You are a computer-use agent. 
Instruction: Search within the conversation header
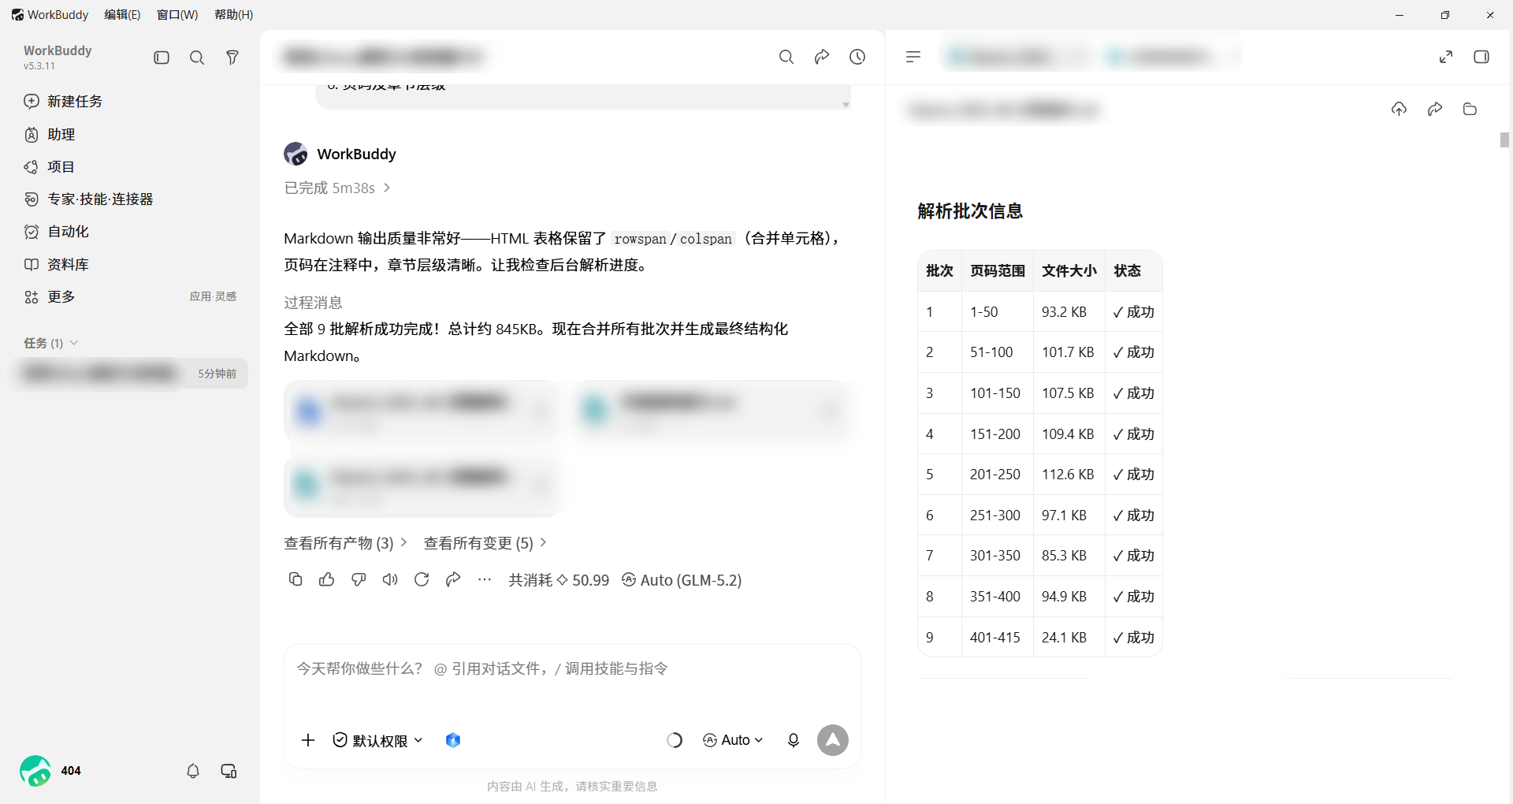tap(786, 57)
